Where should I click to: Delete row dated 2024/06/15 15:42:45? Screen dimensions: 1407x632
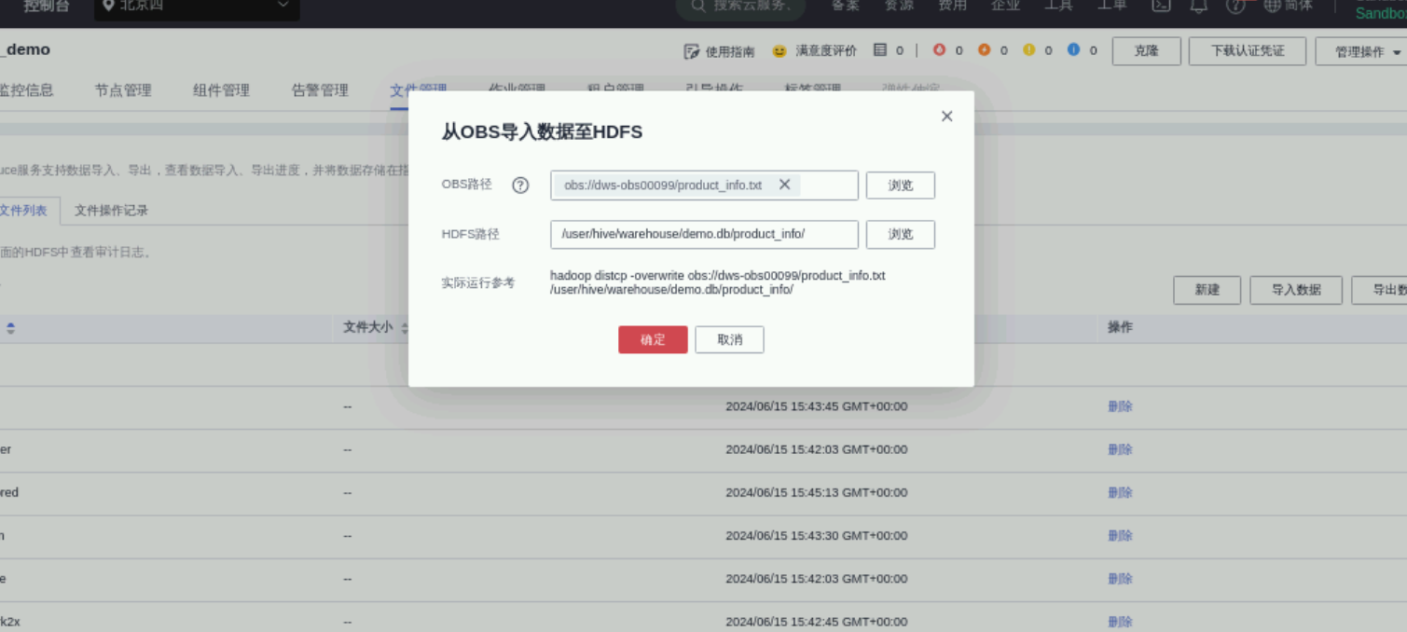(1120, 622)
